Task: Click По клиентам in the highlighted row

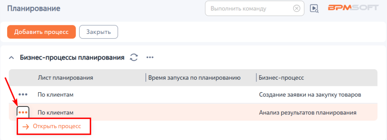Action: (56, 113)
